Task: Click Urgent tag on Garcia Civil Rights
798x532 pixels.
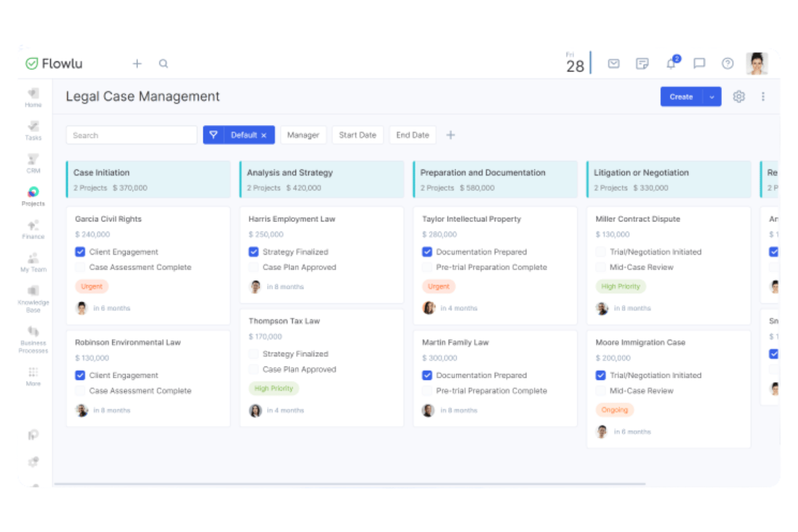Action: (x=92, y=287)
